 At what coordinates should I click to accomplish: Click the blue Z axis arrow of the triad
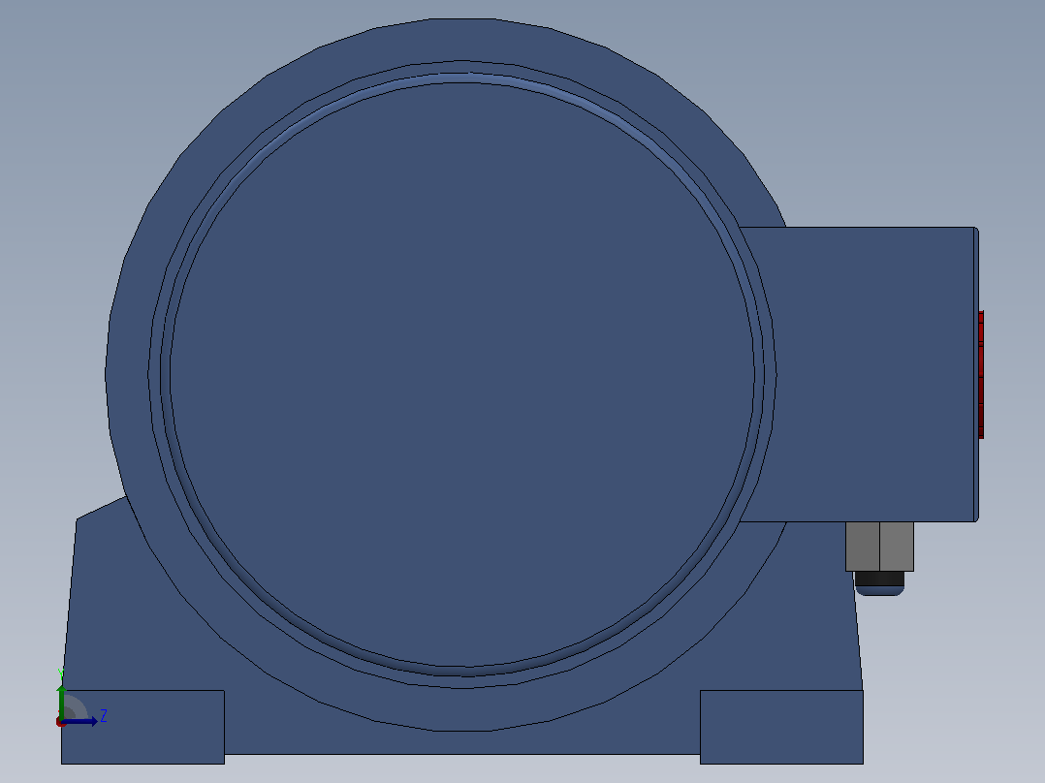pyautogui.click(x=79, y=721)
